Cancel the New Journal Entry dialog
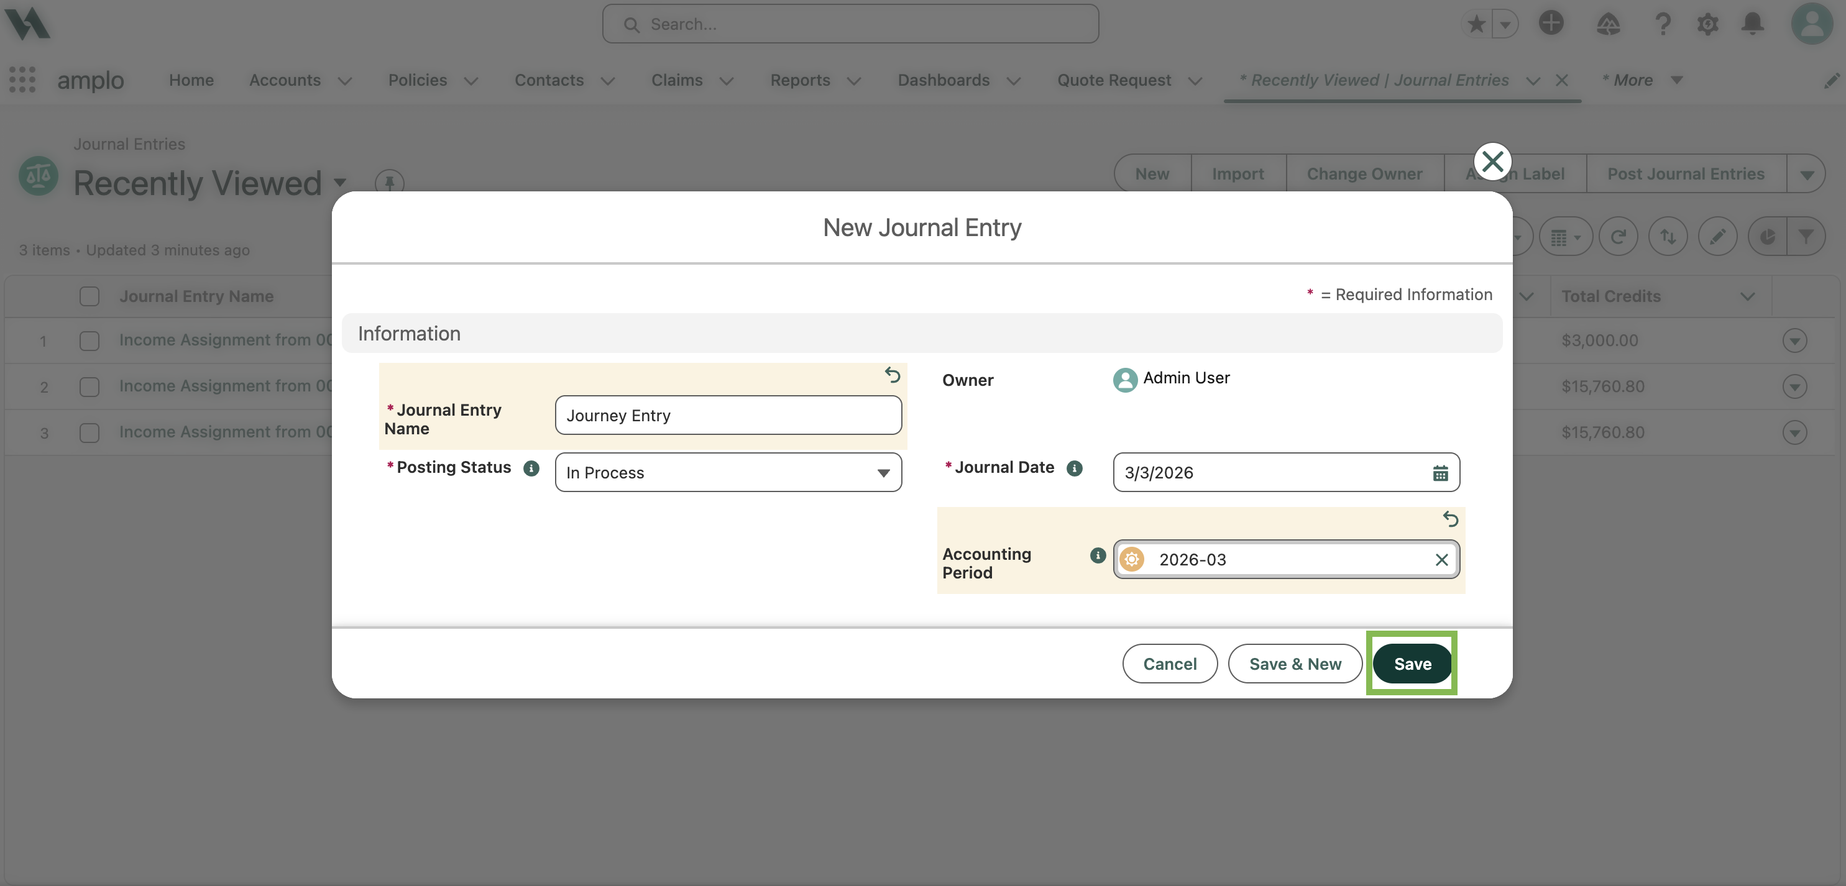 pos(1170,664)
